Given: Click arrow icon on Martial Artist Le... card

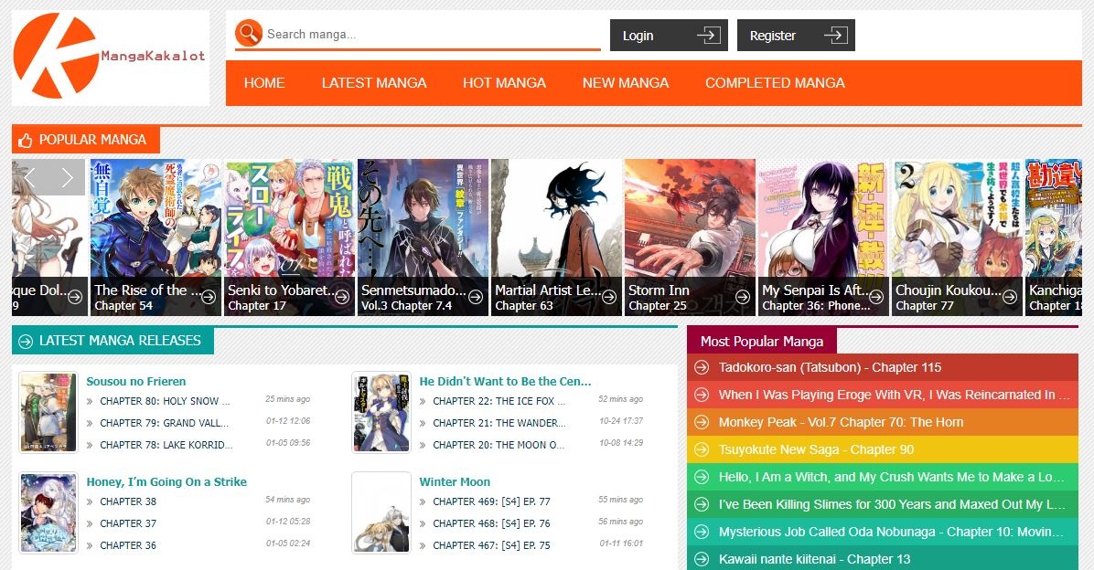Looking at the screenshot, I should (x=609, y=297).
